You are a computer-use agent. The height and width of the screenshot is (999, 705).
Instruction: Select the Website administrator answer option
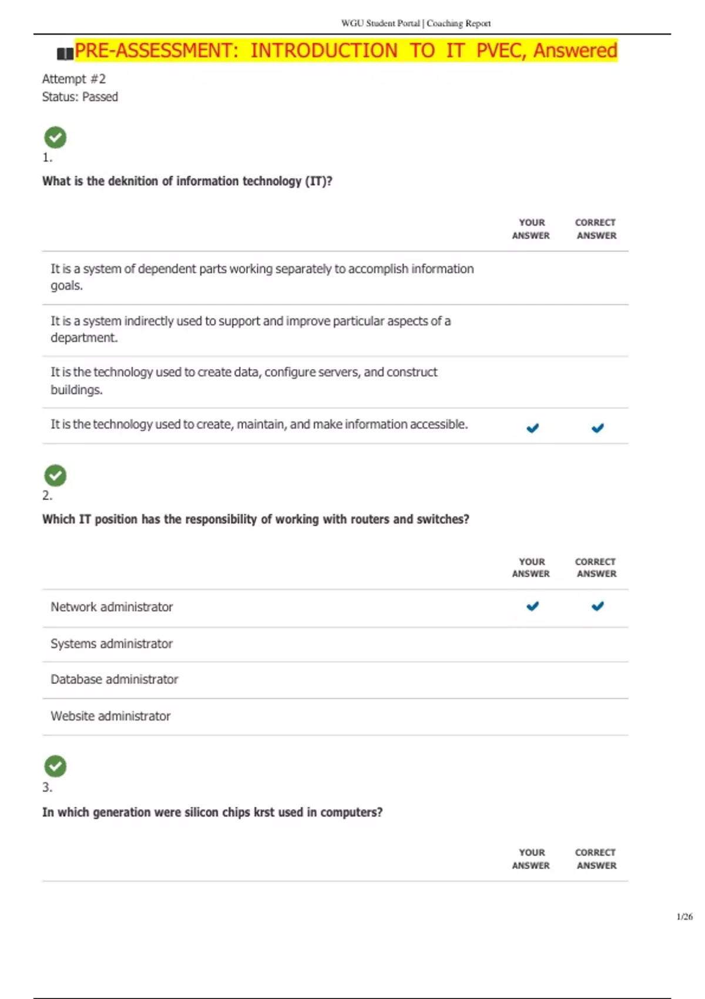pyautogui.click(x=110, y=716)
